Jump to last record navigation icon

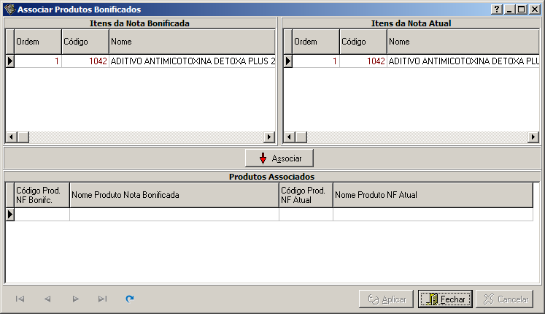click(x=102, y=299)
